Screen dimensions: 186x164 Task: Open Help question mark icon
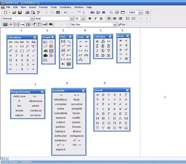[x=147, y=12]
